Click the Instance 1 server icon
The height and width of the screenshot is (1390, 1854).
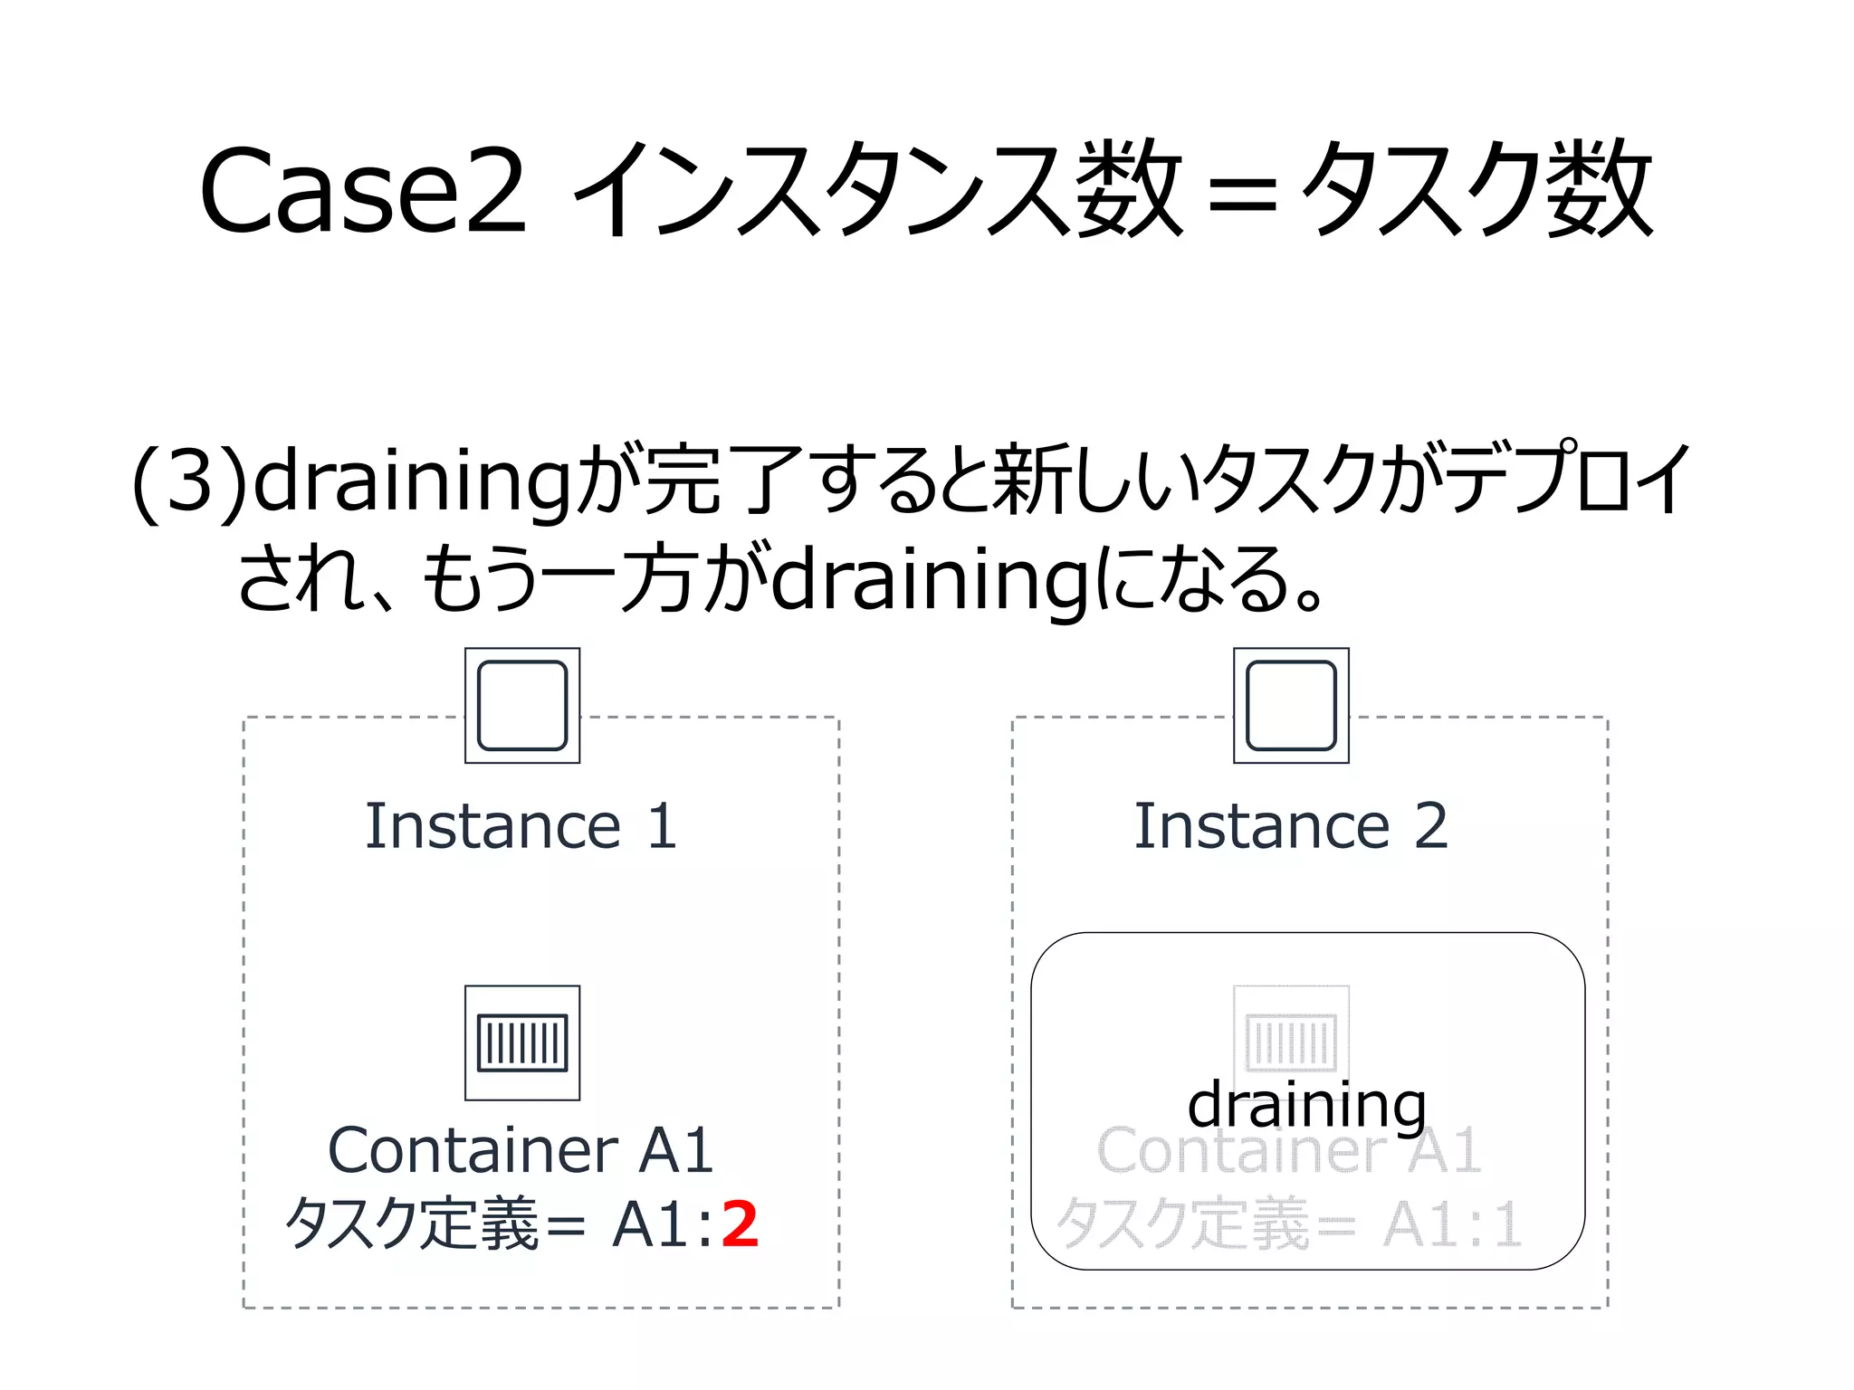click(x=522, y=705)
